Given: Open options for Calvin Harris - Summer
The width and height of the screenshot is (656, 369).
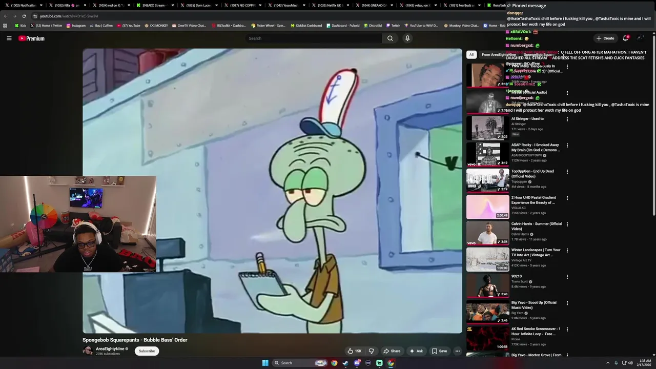Looking at the screenshot, I should tap(567, 224).
